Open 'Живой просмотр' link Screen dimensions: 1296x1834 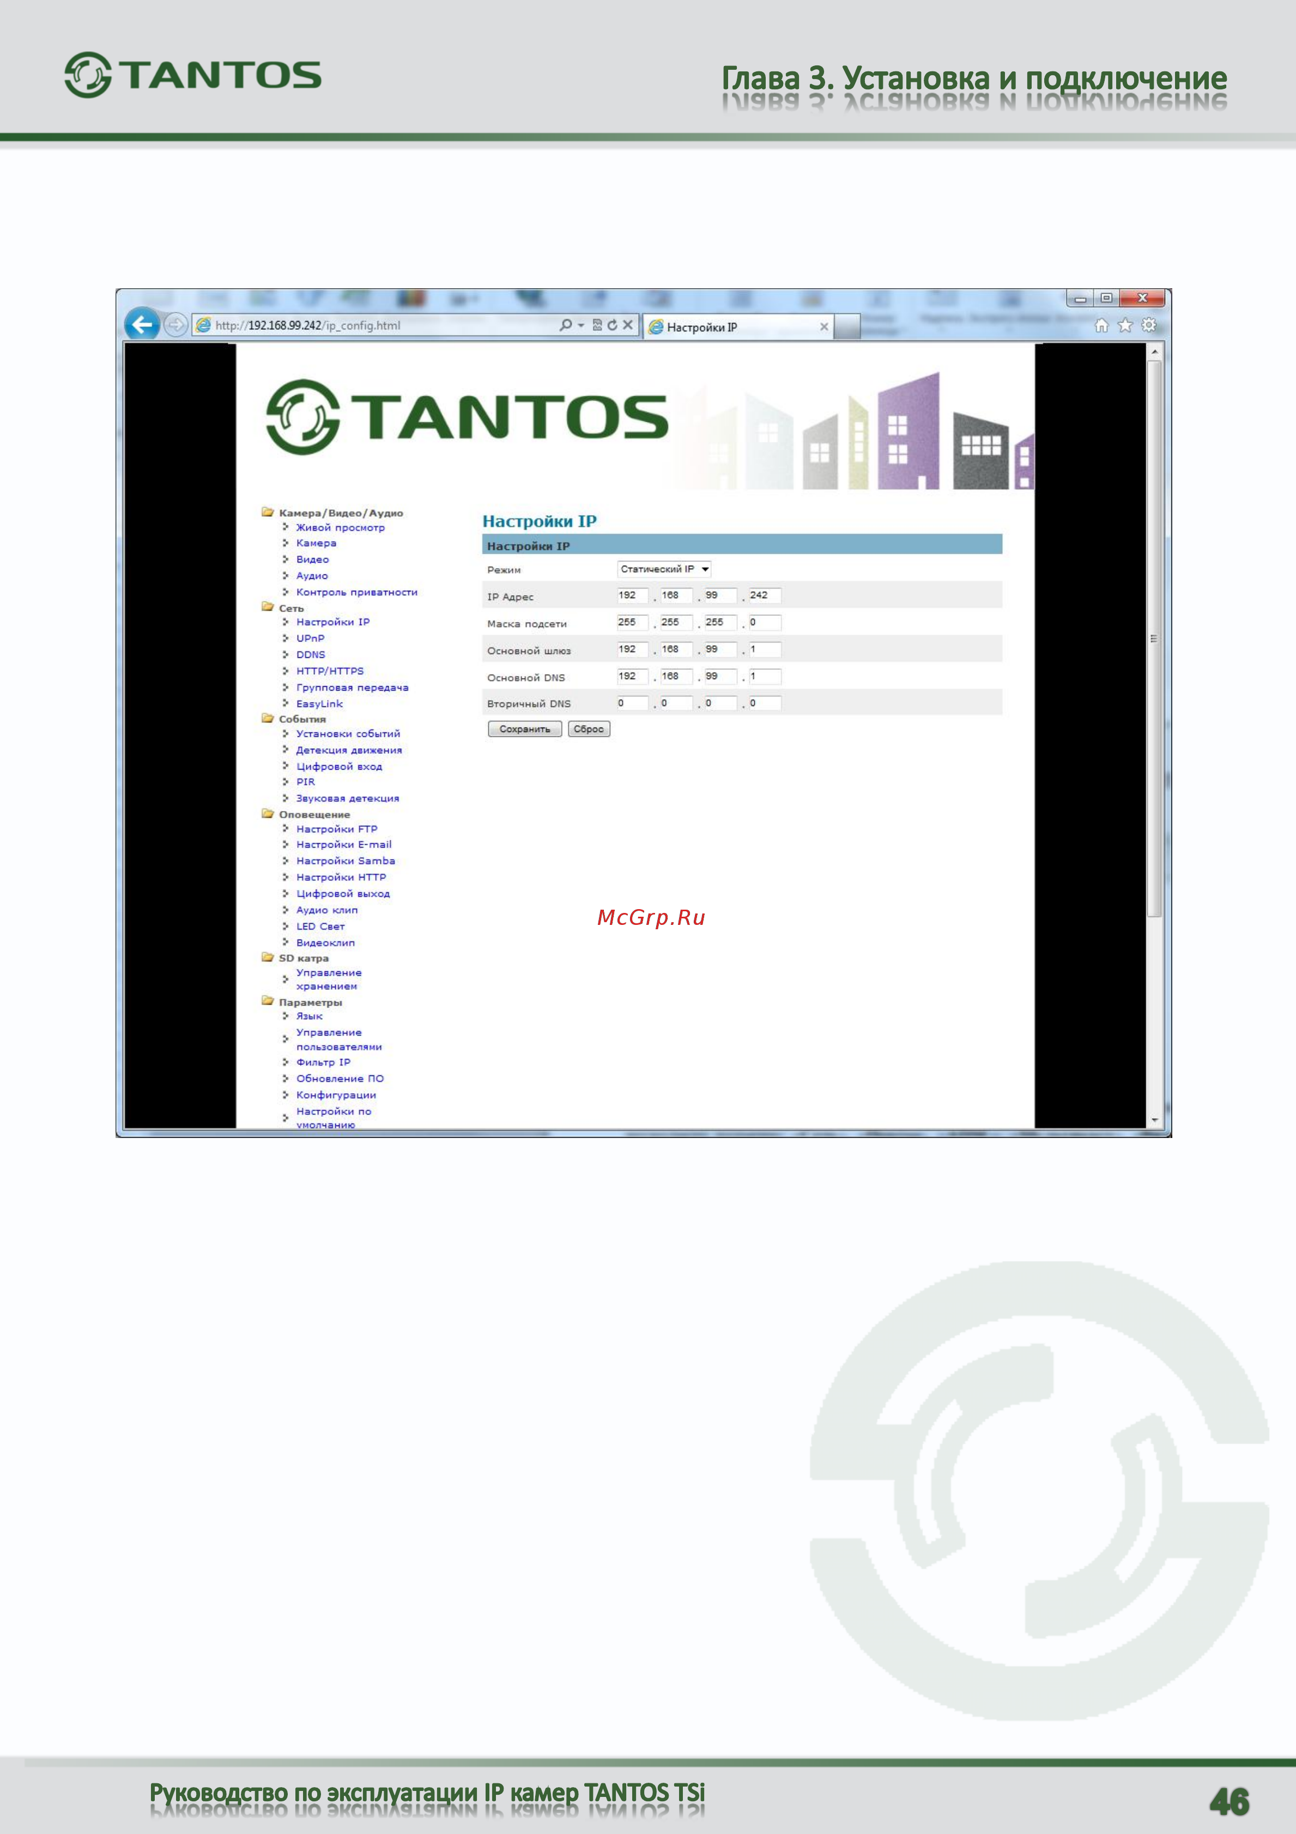tap(340, 527)
